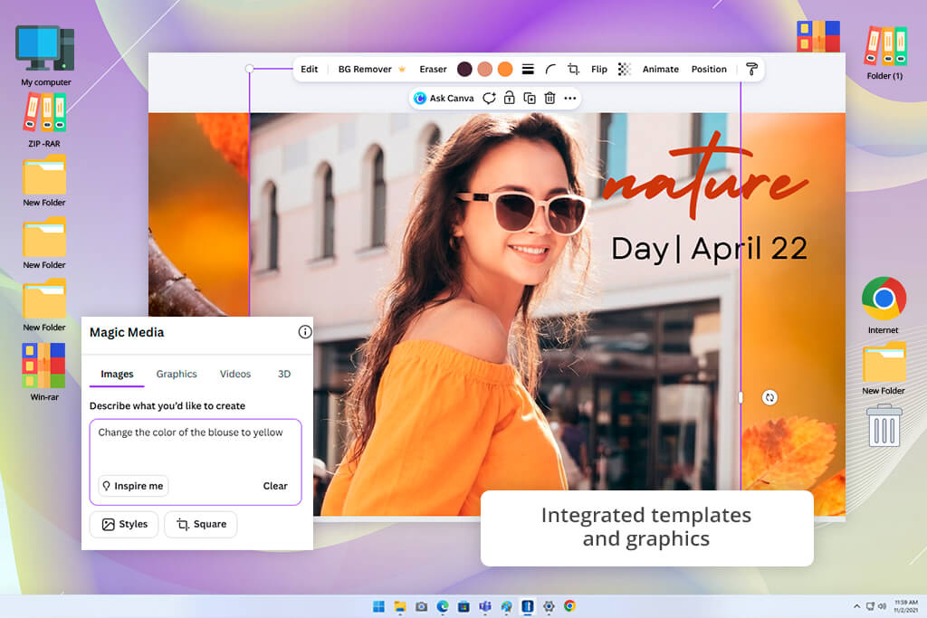
Task: Open the border style lines icon
Action: tap(528, 69)
